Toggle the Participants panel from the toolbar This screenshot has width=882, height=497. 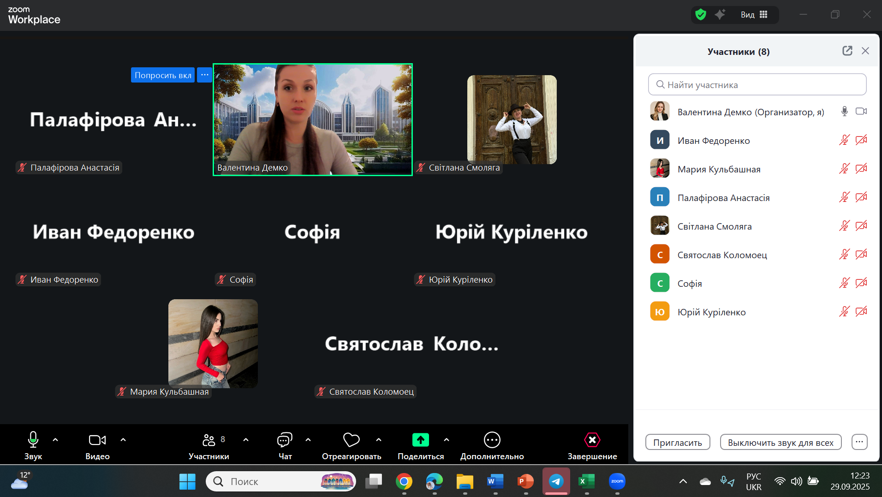pos(209,440)
